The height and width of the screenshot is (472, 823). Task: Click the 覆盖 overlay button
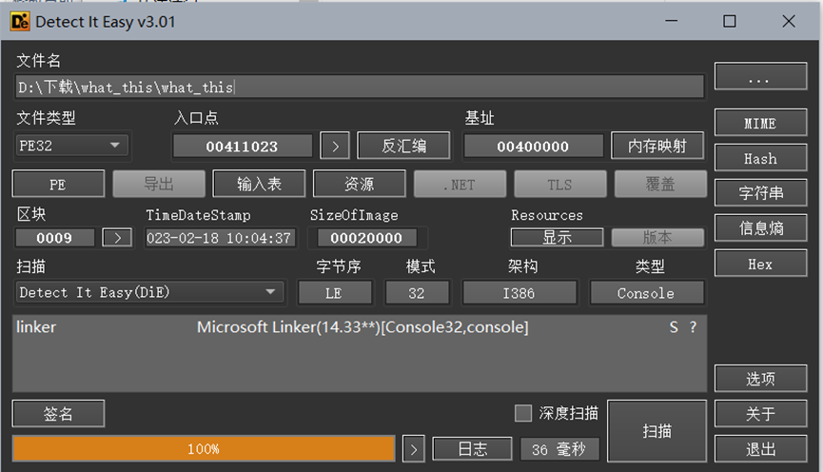click(660, 185)
